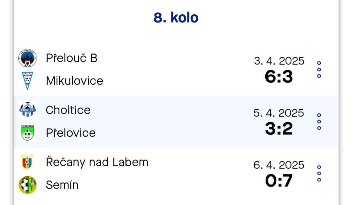View the 6:3 match result details
The width and height of the screenshot is (352, 205).
[x=279, y=76]
